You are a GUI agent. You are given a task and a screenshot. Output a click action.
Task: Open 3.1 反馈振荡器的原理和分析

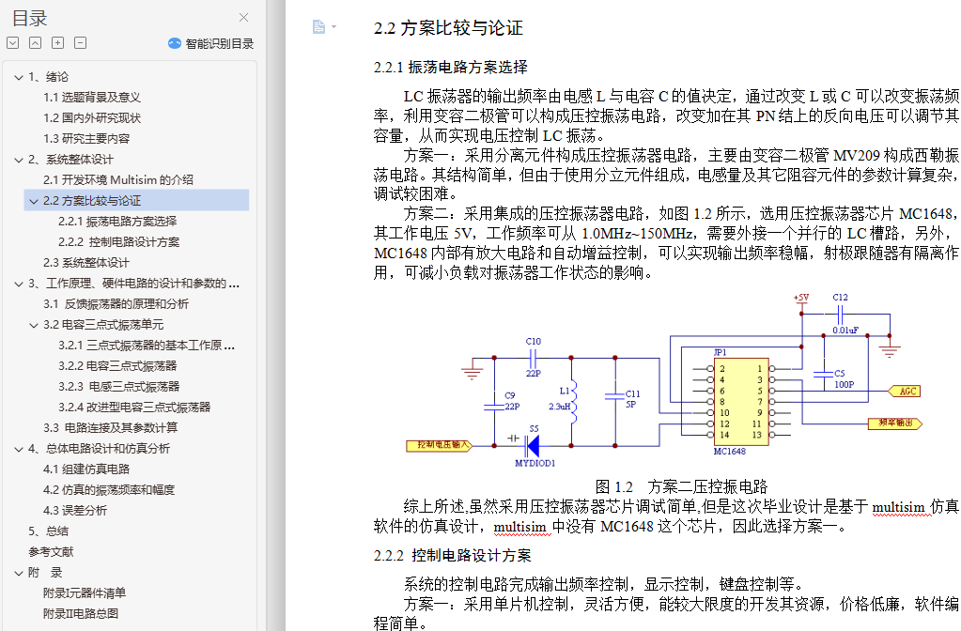tap(116, 304)
